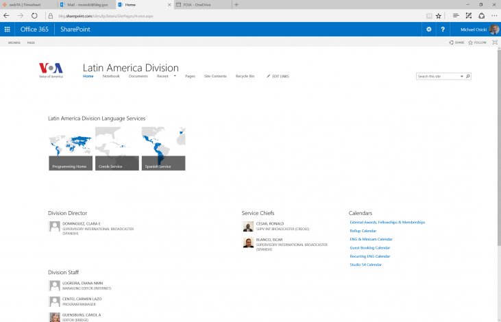Make a web note with pen icon
Viewport: 501px width, 322px height.
(468, 16)
